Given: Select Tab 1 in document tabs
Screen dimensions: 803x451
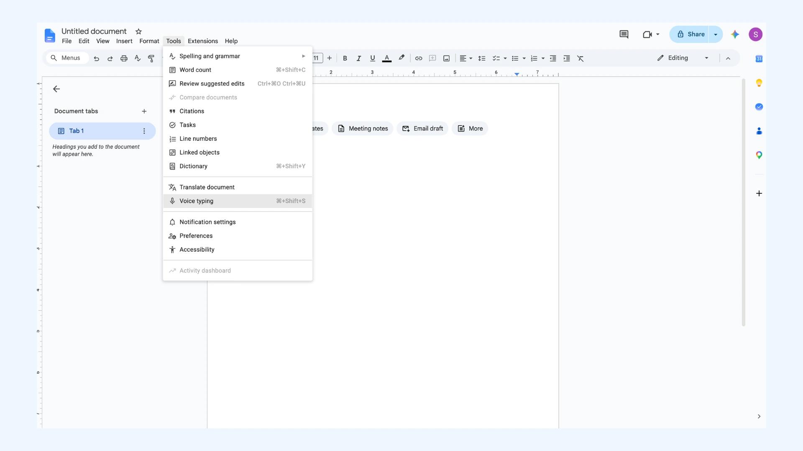Looking at the screenshot, I should coord(102,131).
